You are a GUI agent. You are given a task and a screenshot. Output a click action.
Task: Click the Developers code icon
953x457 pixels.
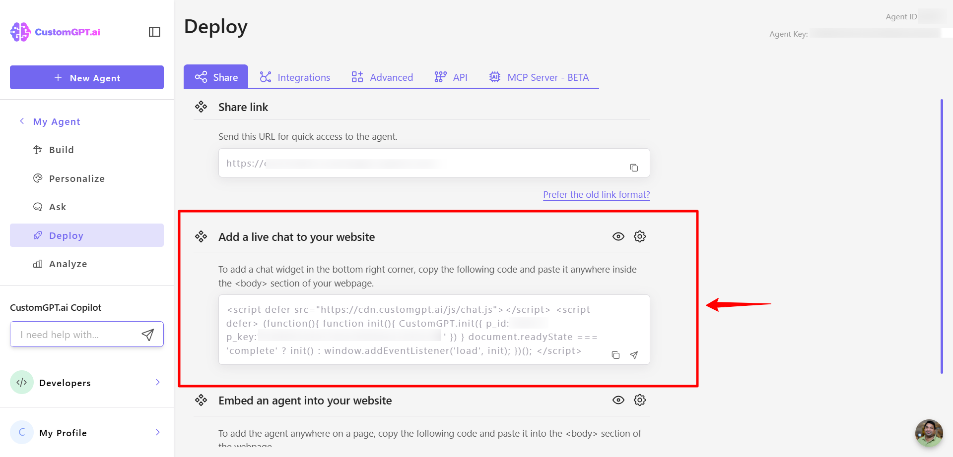[22, 382]
